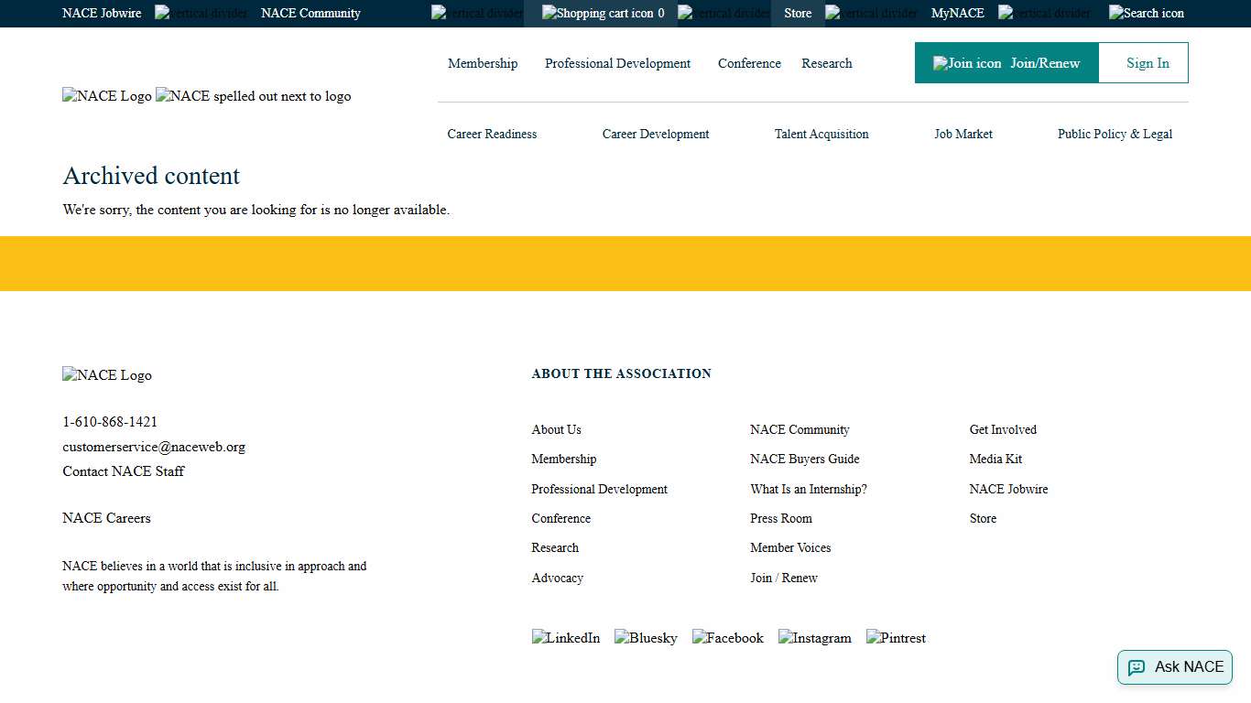Open NACE Jobwire in top bar
1251x703 pixels.
pos(102,13)
